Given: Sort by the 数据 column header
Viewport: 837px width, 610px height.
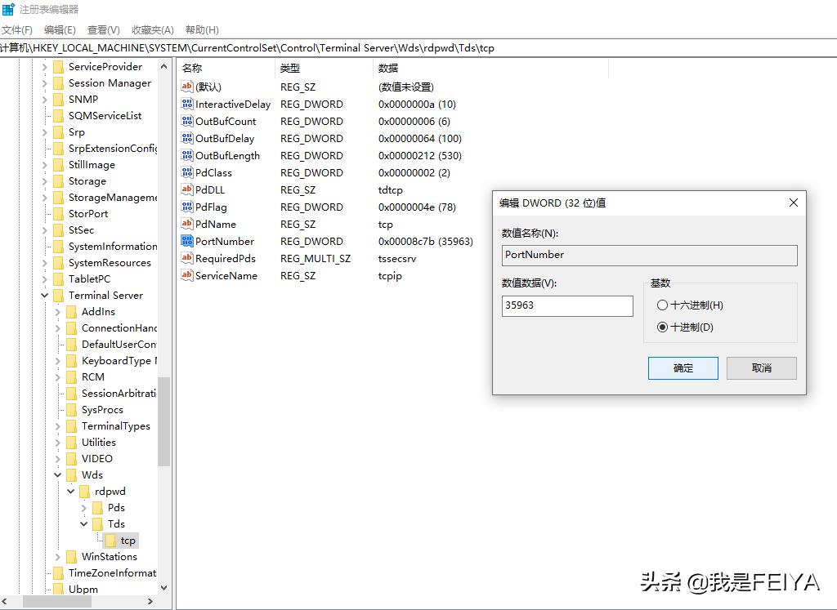Looking at the screenshot, I should (490, 69).
